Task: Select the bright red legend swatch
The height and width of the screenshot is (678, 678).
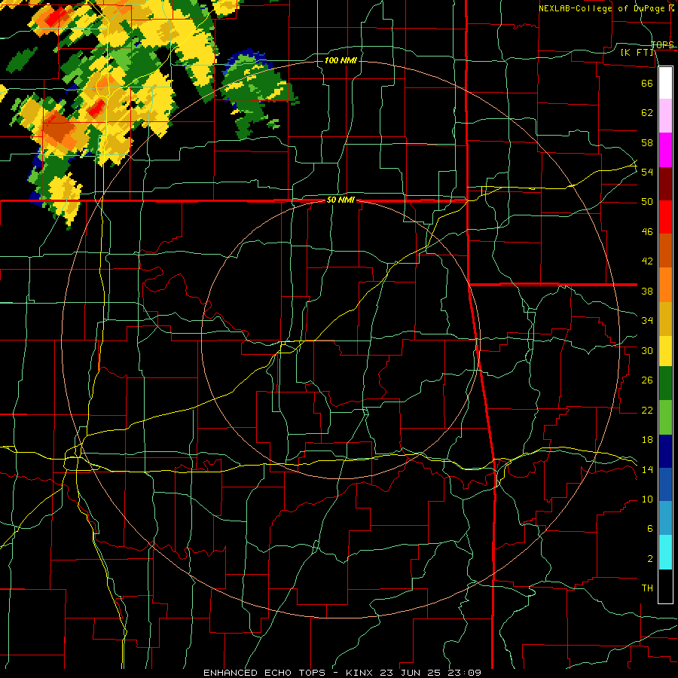Action: 665,217
